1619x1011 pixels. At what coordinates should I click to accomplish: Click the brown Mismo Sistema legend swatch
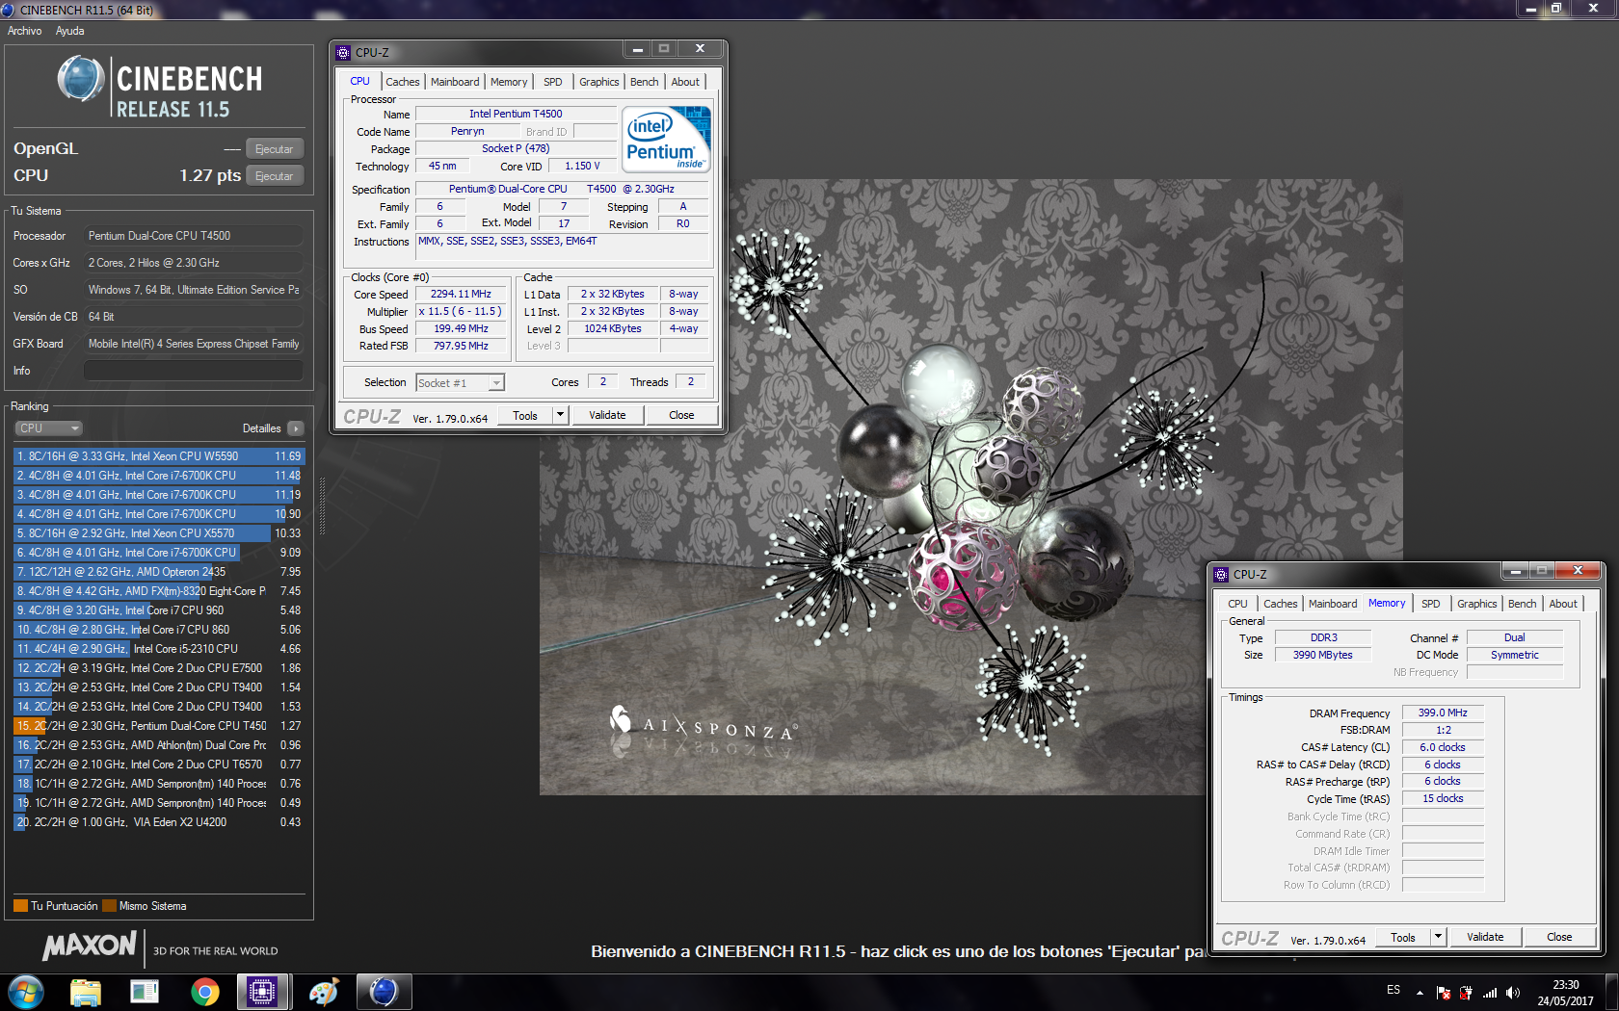tap(109, 906)
